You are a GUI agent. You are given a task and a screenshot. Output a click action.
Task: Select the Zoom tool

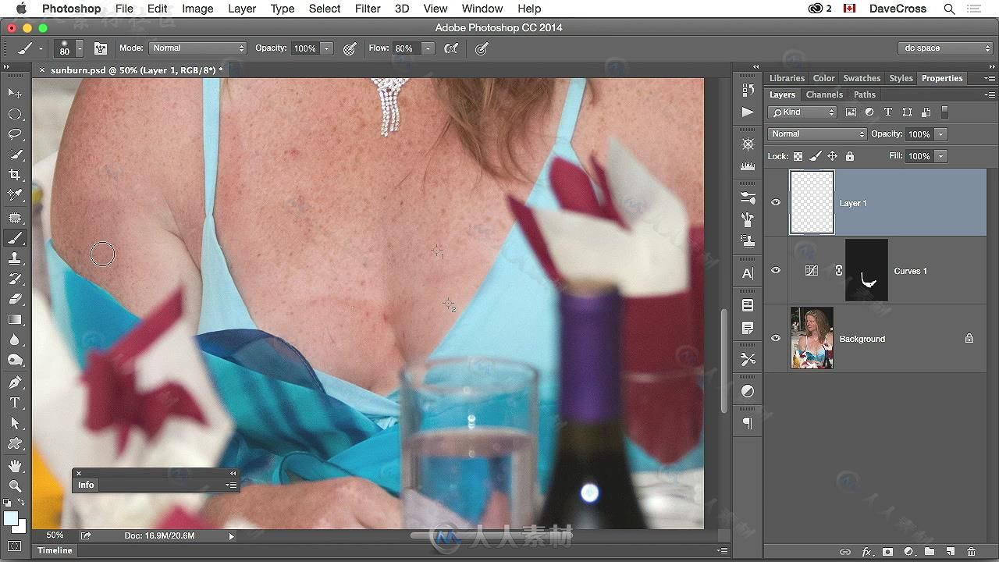[x=15, y=486]
